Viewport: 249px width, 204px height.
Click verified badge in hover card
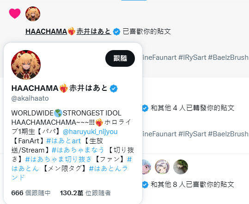114,88
